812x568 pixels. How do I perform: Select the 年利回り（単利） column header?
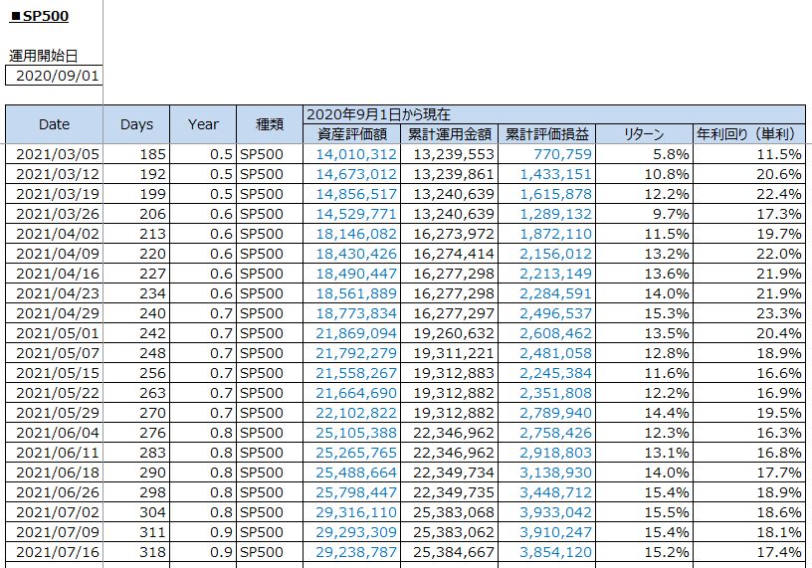748,134
